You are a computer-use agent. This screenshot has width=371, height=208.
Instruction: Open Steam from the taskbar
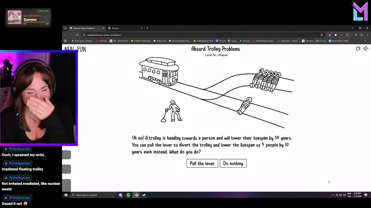[144, 195]
